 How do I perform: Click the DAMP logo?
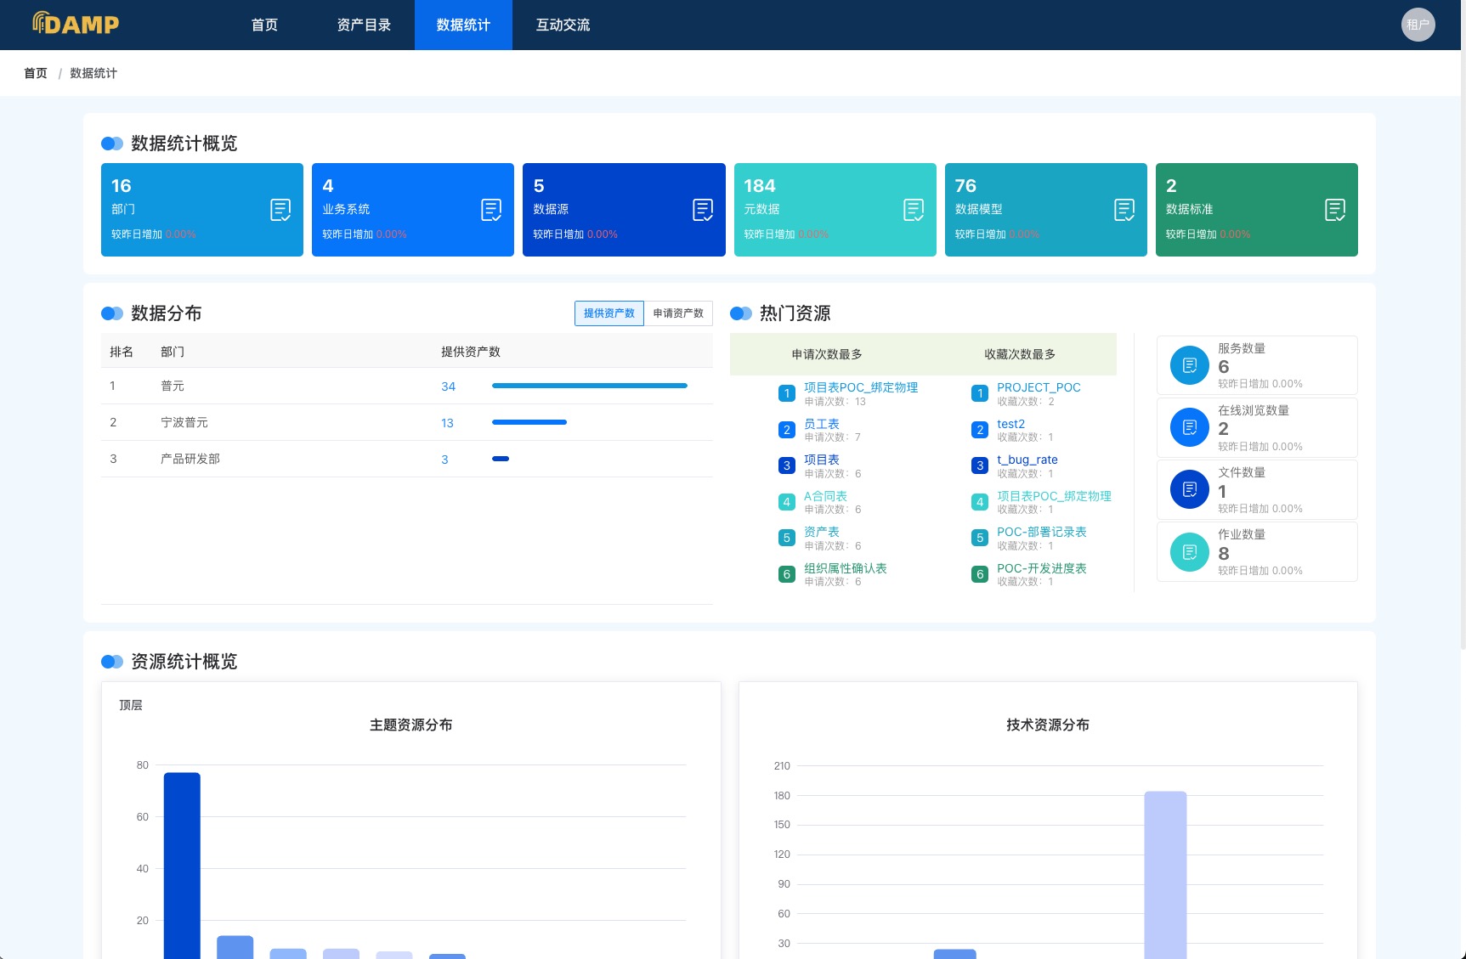pos(76,24)
